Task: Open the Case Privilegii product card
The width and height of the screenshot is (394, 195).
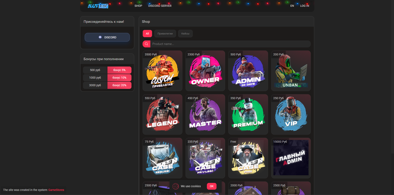Action: (x=205, y=158)
